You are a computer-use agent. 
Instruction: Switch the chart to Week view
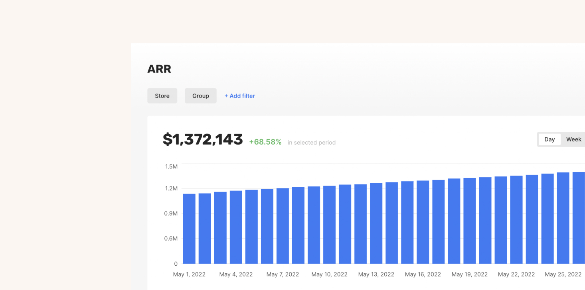click(x=573, y=139)
